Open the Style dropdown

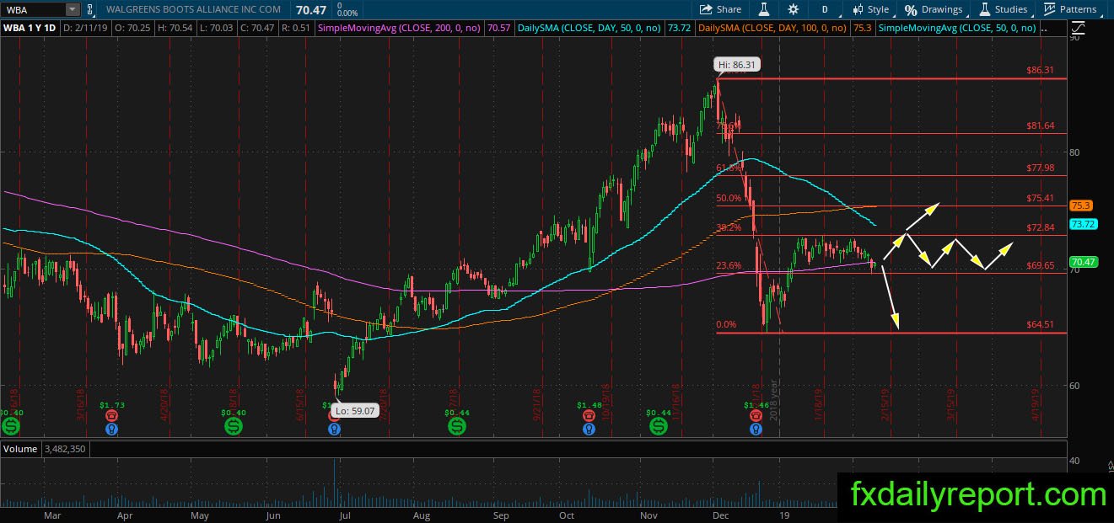coord(870,9)
